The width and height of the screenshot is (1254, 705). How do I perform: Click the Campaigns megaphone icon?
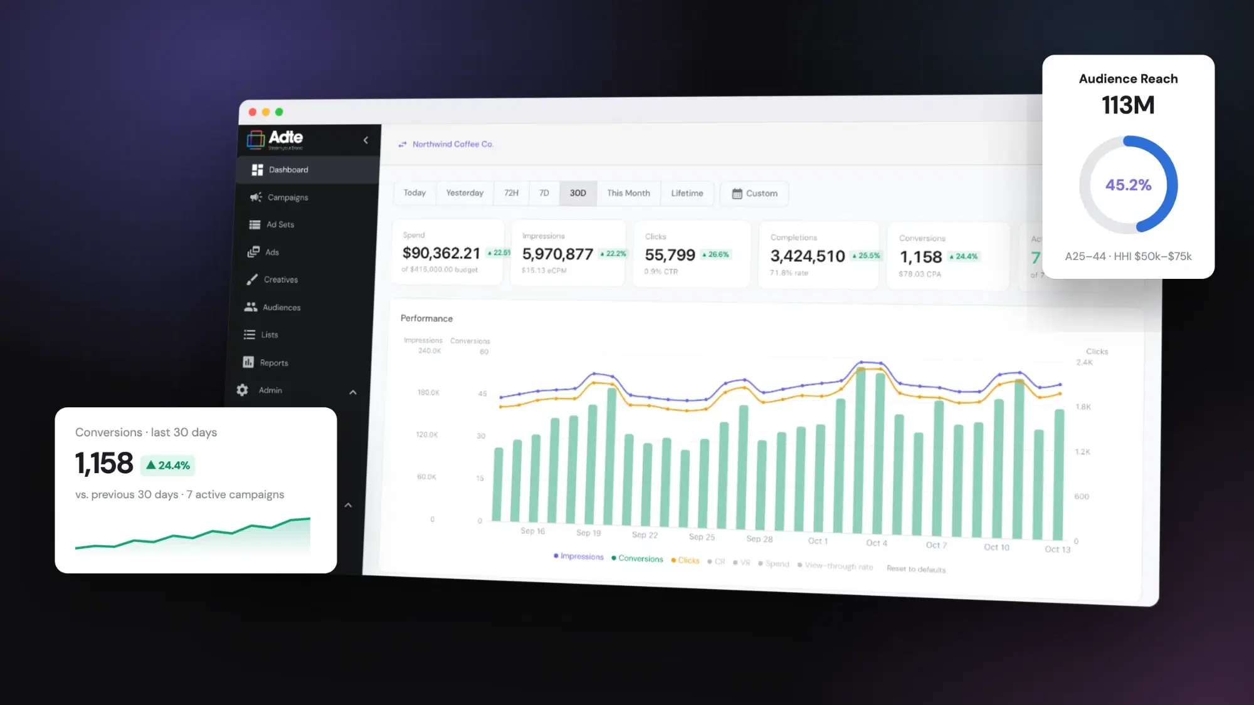point(255,197)
